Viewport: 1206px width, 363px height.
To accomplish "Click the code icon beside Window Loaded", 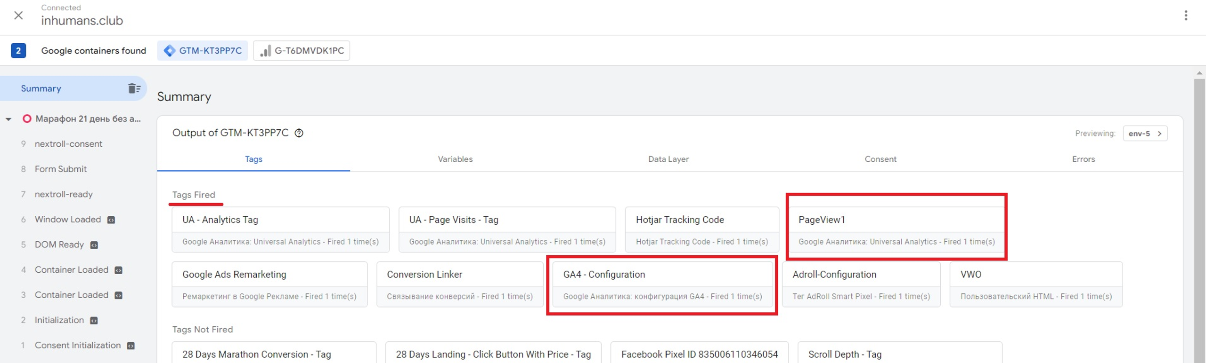I will (x=111, y=220).
